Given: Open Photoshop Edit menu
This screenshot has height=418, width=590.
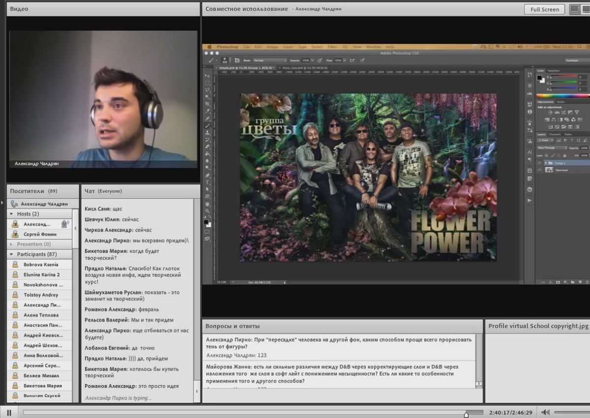Looking at the screenshot, I should (258, 47).
